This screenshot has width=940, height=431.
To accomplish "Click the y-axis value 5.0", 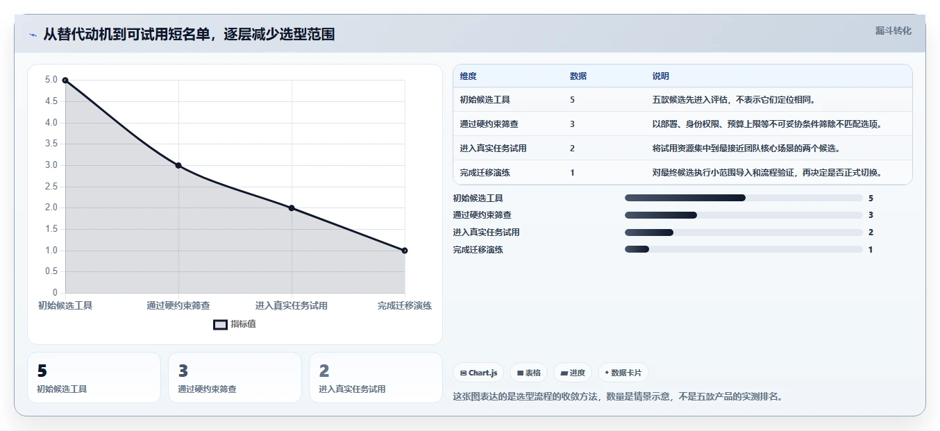I will coord(51,80).
